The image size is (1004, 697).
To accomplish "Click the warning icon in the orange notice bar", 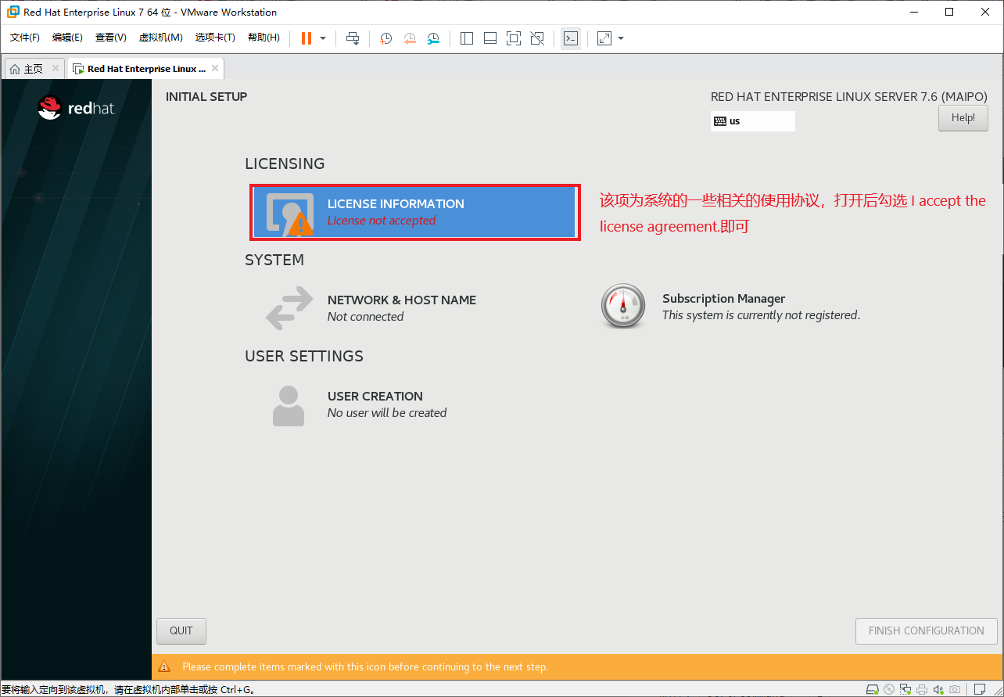I will tap(164, 666).
